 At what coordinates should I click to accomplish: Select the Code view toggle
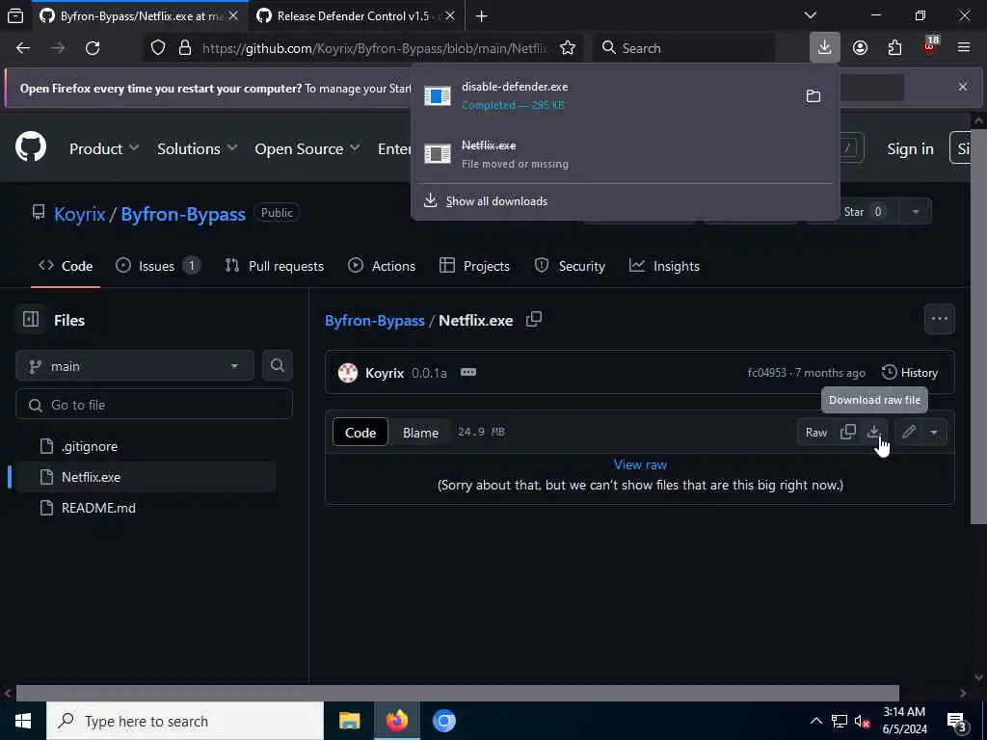[360, 433]
